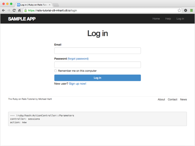Screen dimensions: 195x146
Task: Reload the current page
Action: point(14,10)
